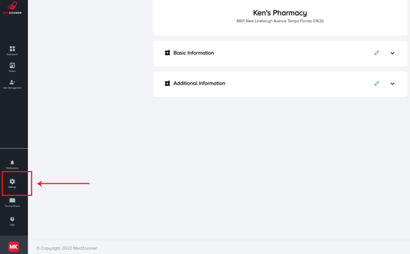This screenshot has width=410, height=254.
Task: Expand the Additional Information section chevron
Action: pyautogui.click(x=392, y=84)
